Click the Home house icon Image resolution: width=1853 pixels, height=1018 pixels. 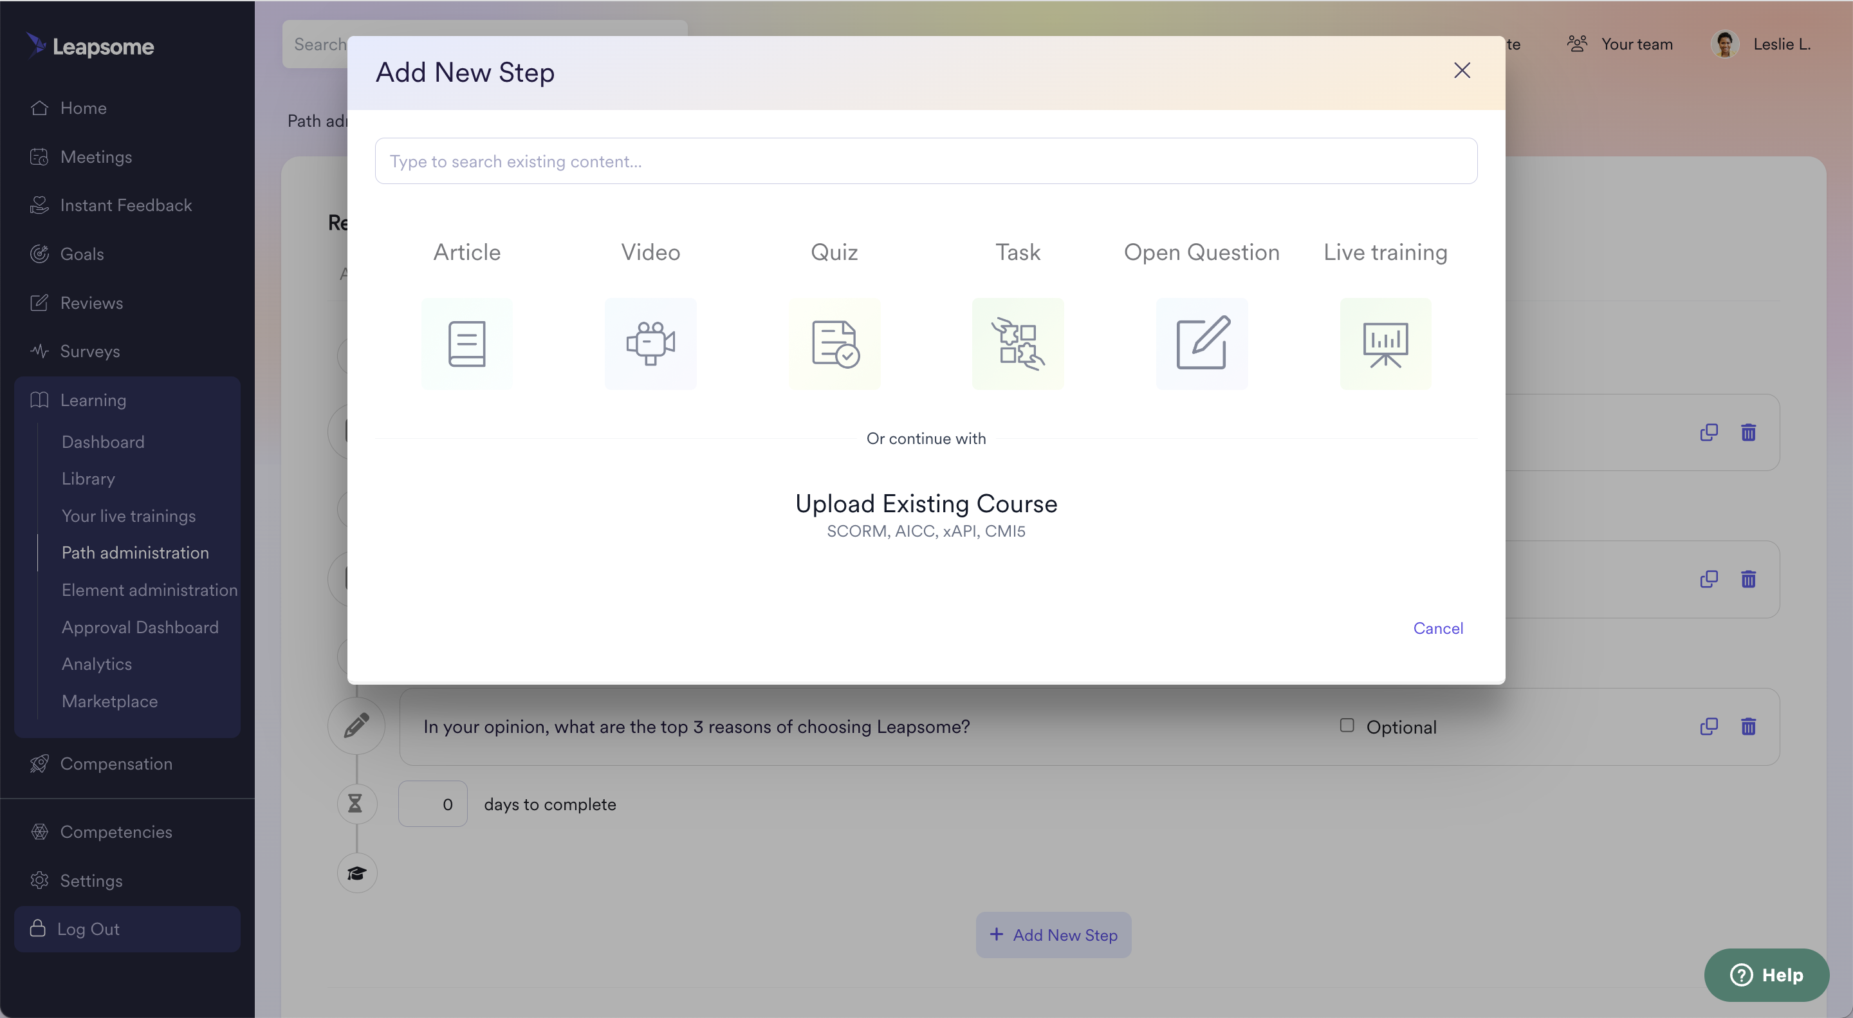39,108
